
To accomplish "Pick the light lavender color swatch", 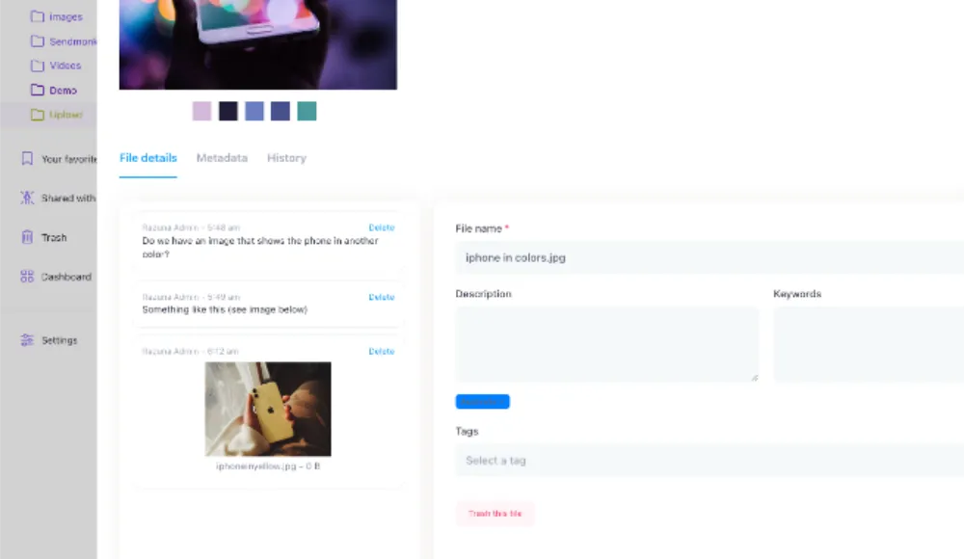I will [x=201, y=111].
